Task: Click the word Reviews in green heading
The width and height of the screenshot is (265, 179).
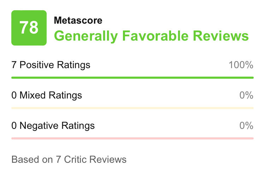Action: click(x=221, y=36)
